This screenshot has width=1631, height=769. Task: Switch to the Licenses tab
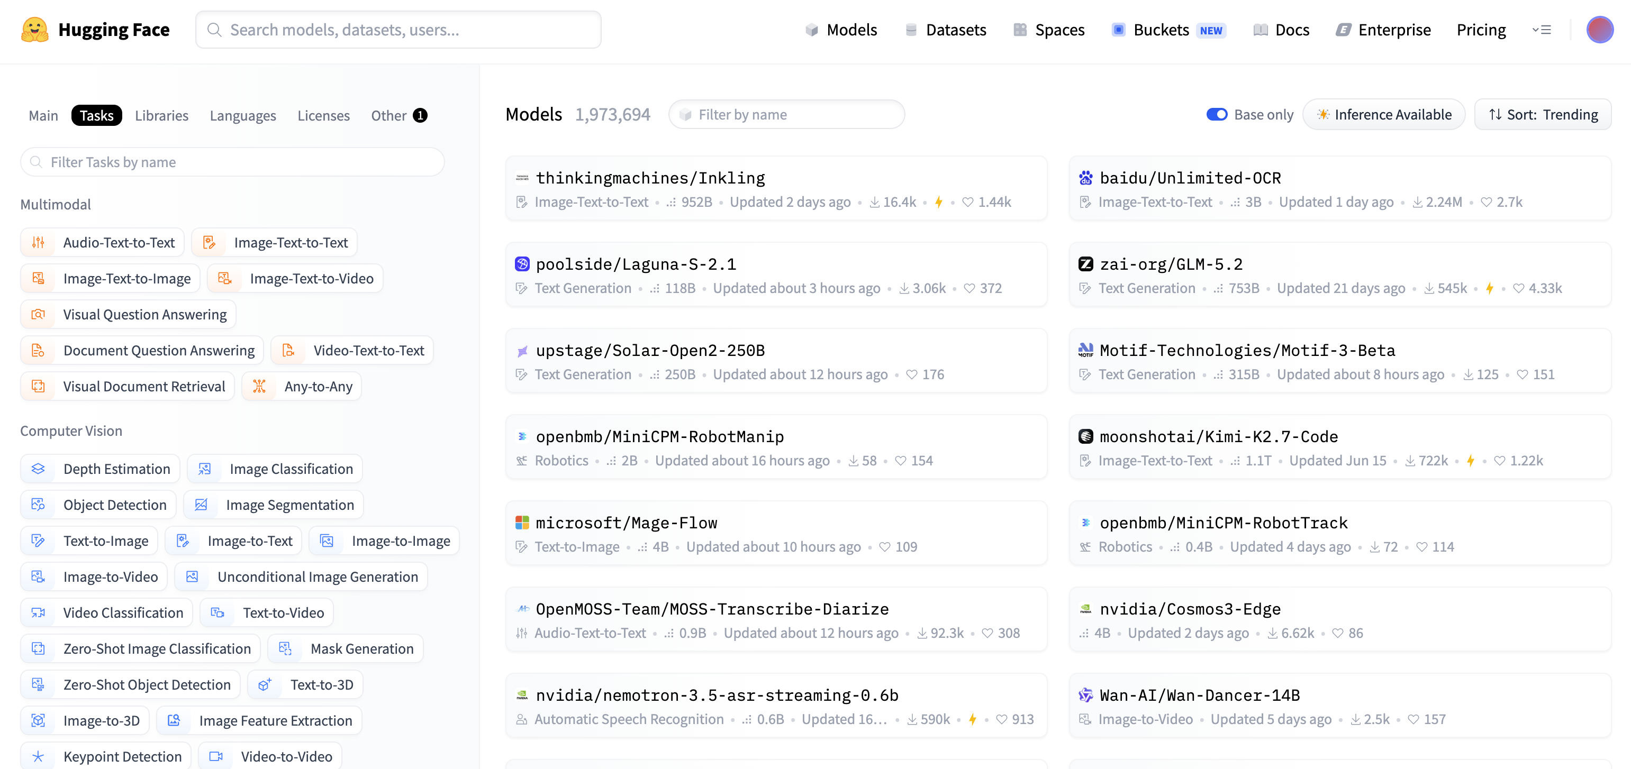pos(323,116)
